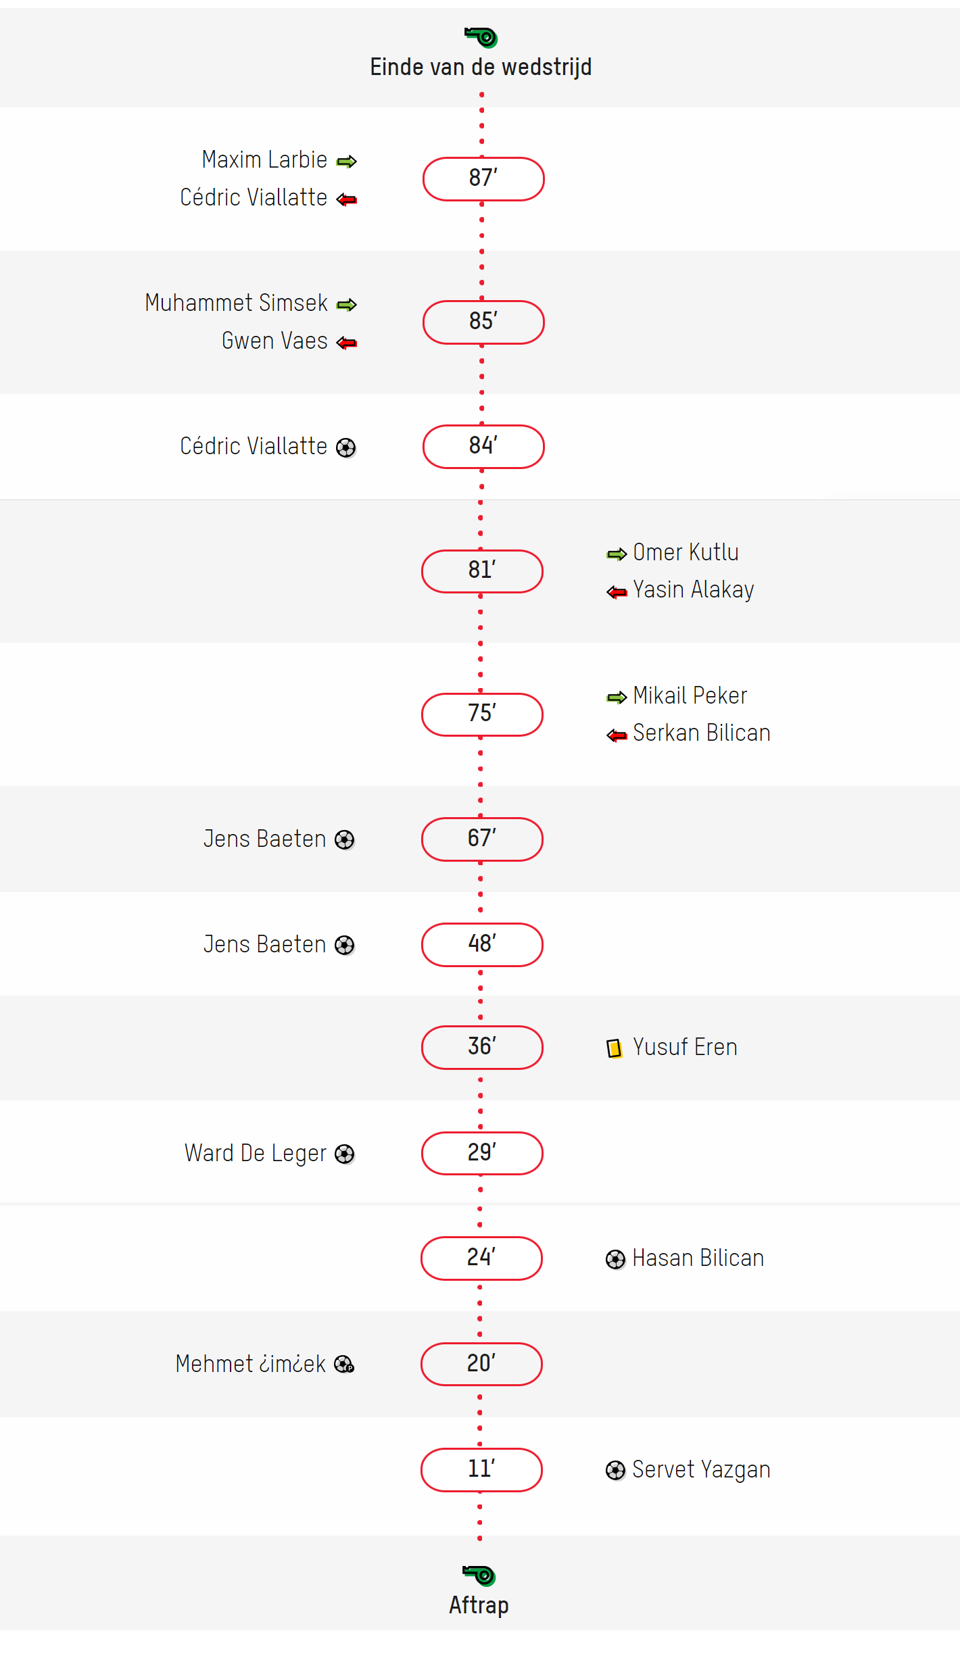Click the whistle icon above Einde van de wedstrijd

[x=481, y=37]
